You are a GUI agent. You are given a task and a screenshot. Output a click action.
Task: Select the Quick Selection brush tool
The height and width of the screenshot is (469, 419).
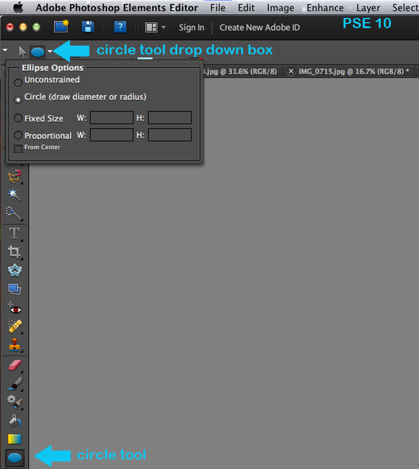click(14, 214)
